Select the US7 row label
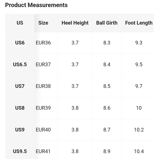The image size is (159, 159). click(x=20, y=86)
